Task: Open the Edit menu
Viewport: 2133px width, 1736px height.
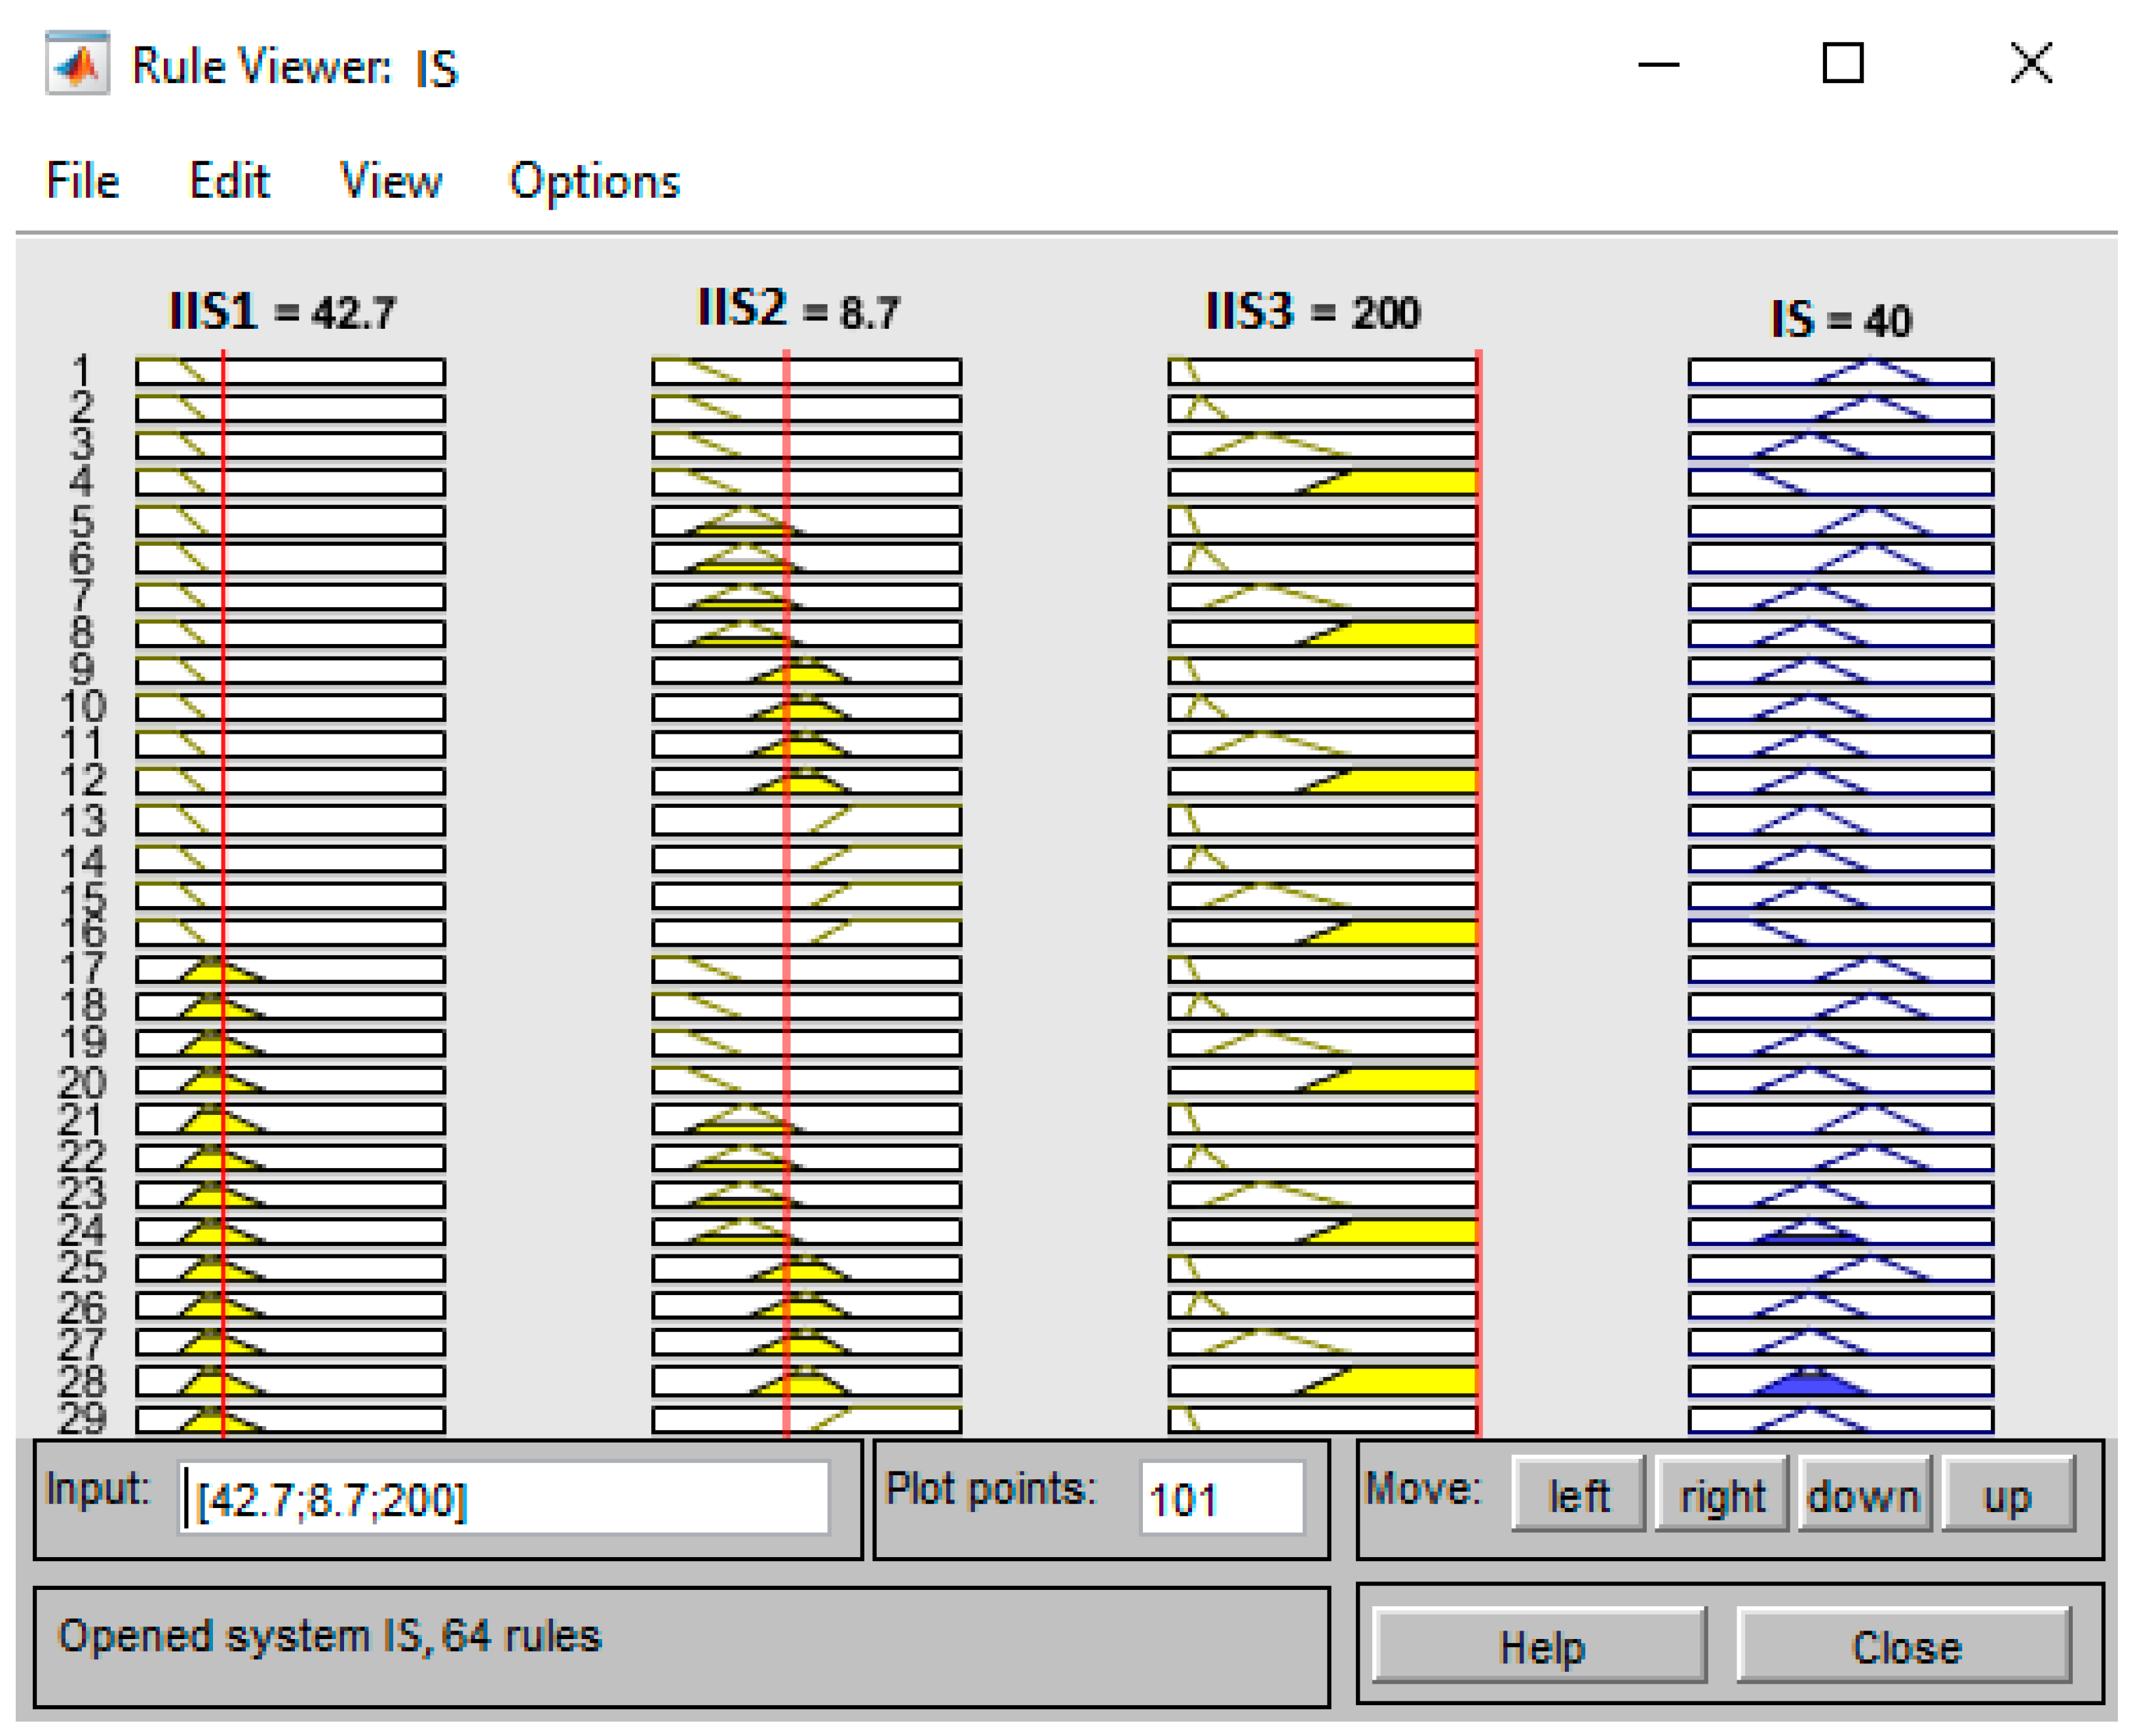Action: pyautogui.click(x=229, y=181)
